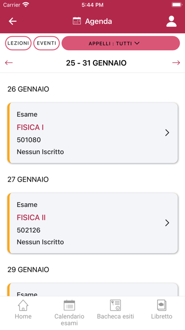
Task: Open the Libretto book icon
Action: 161,305
